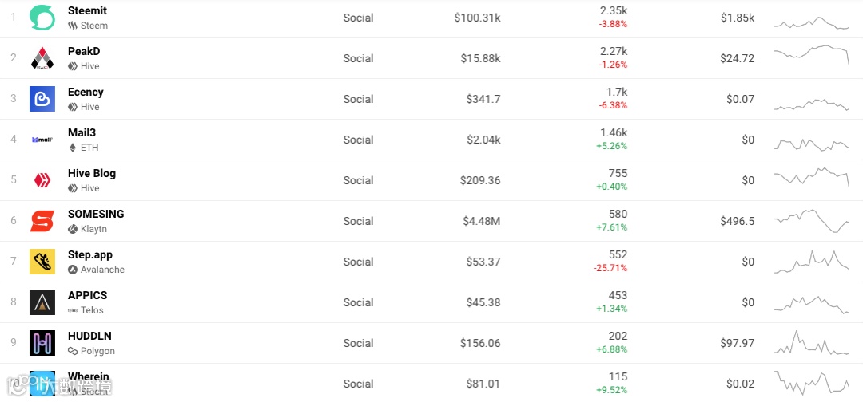Click the APPICS logo icon
The height and width of the screenshot is (402, 863).
[42, 302]
